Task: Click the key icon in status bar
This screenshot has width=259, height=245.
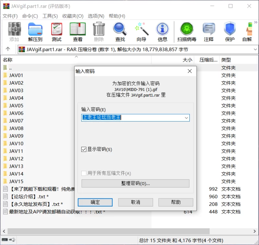Action: (x=12, y=240)
